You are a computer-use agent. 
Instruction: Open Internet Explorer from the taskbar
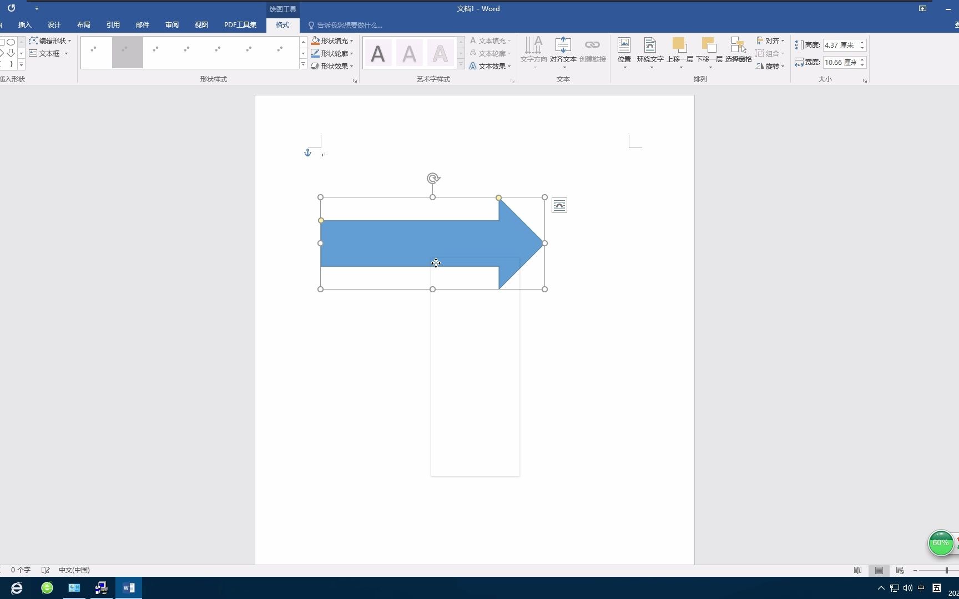[x=17, y=588]
